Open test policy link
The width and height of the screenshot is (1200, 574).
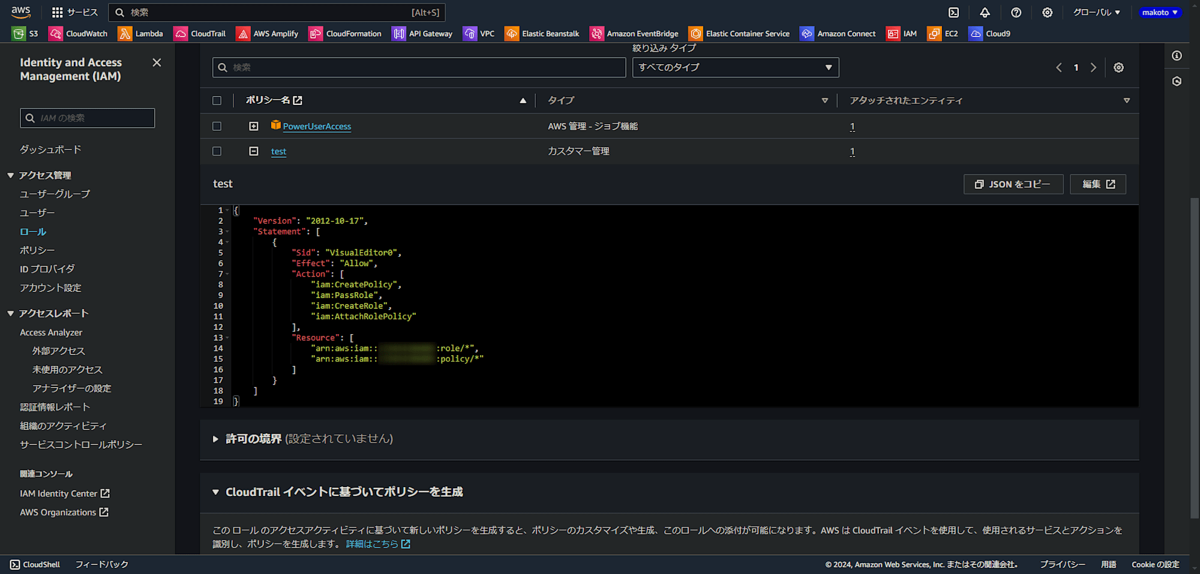(278, 151)
